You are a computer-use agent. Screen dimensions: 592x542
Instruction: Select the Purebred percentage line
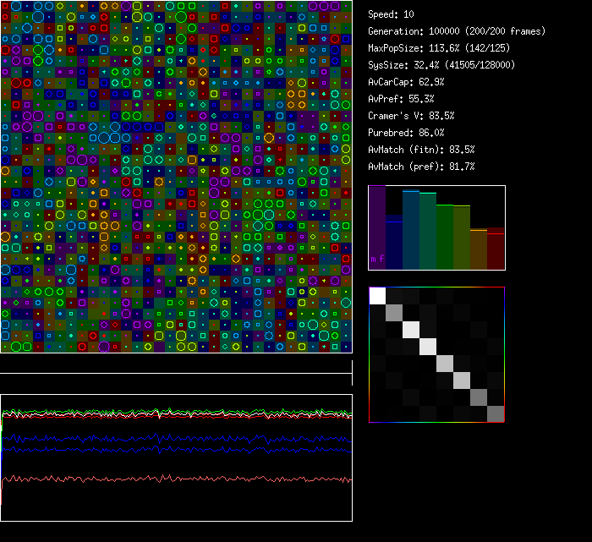point(406,133)
